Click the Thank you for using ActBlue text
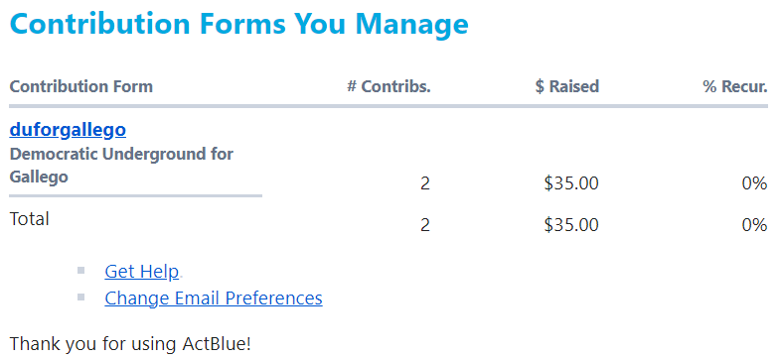 click(x=130, y=344)
